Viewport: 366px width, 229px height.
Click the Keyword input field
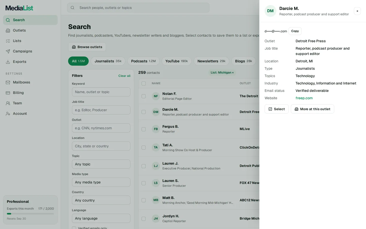coord(101,92)
